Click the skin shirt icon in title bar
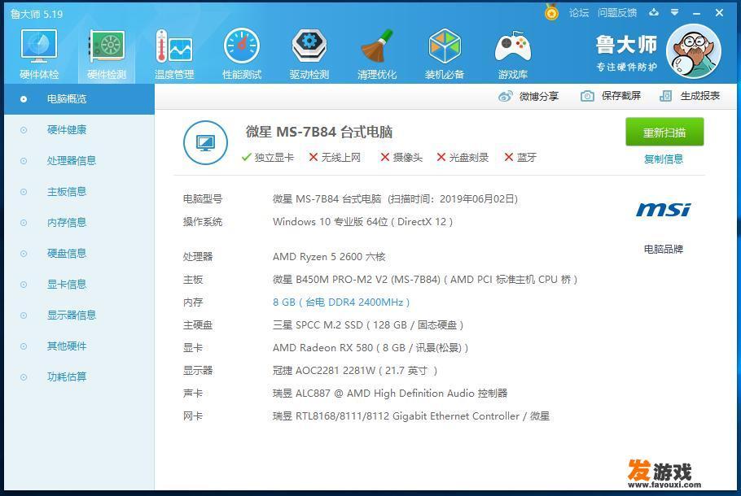Image resolution: width=741 pixels, height=496 pixels. click(x=654, y=12)
